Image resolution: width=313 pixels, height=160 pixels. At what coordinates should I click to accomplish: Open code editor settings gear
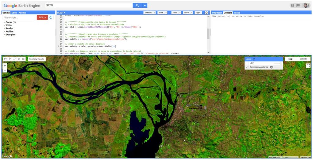[x=207, y=13]
